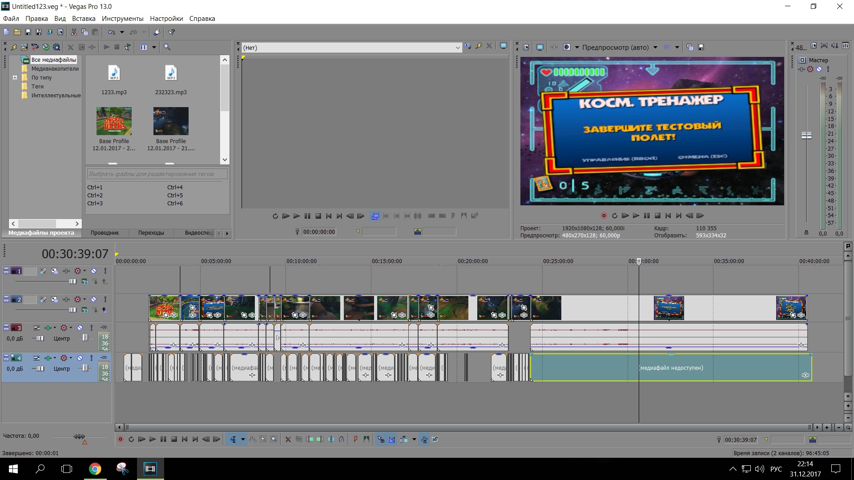Click the media search magnifier icon

pyautogui.click(x=167, y=47)
